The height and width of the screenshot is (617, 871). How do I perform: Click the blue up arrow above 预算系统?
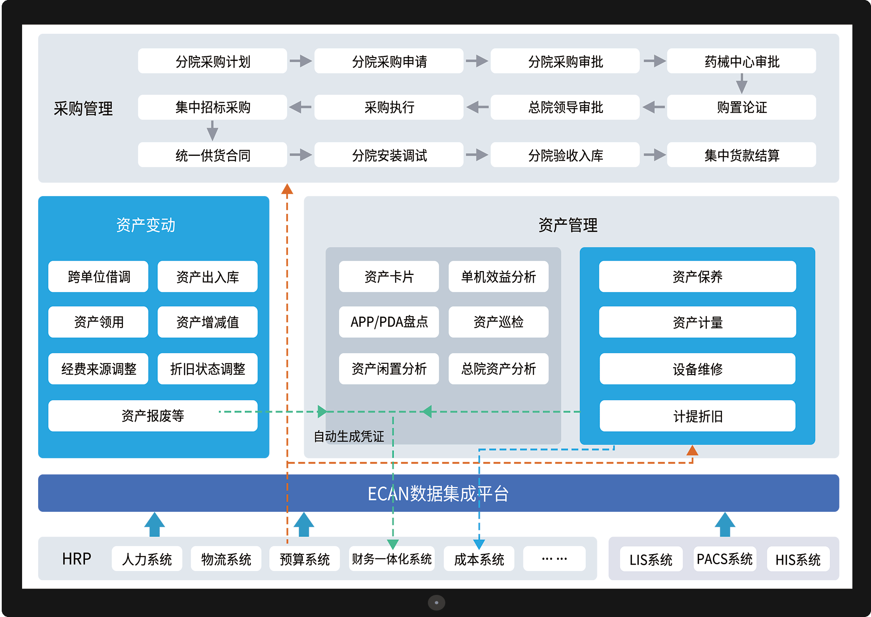point(304,524)
